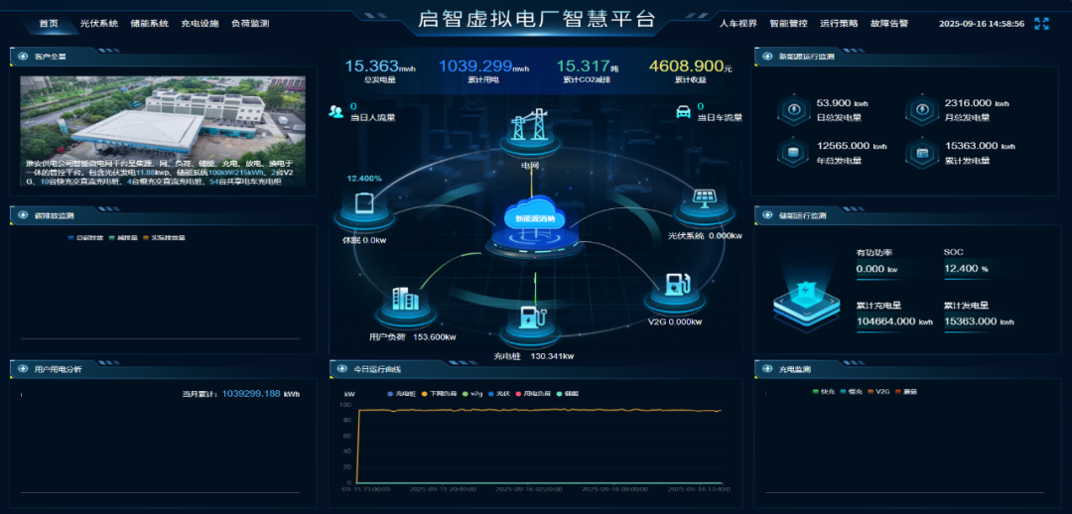Toggle 储能 series in curve legend
Image resolution: width=1072 pixels, height=514 pixels.
point(568,394)
